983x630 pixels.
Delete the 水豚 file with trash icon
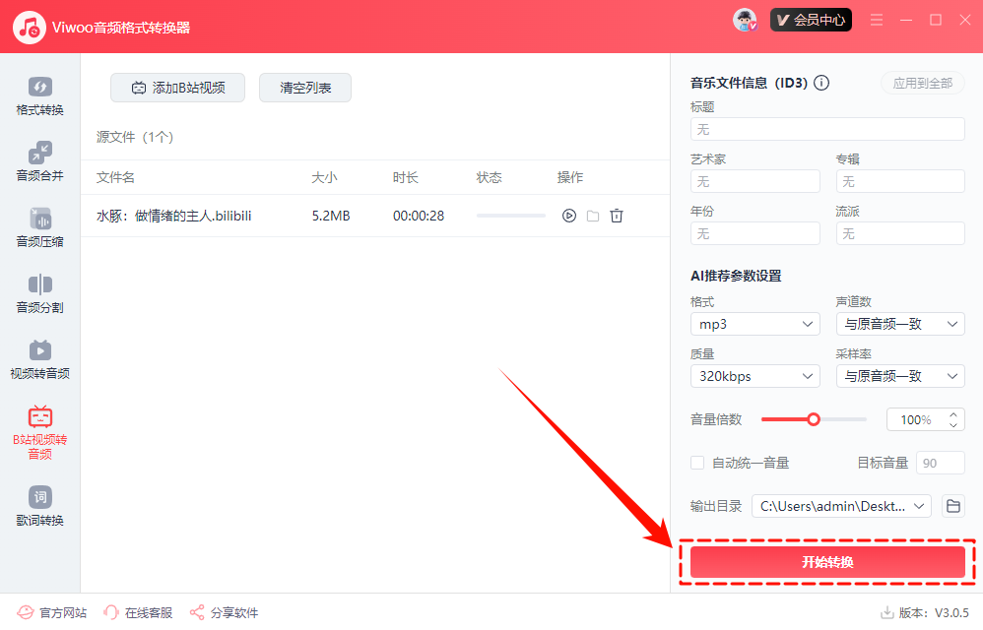(x=617, y=215)
